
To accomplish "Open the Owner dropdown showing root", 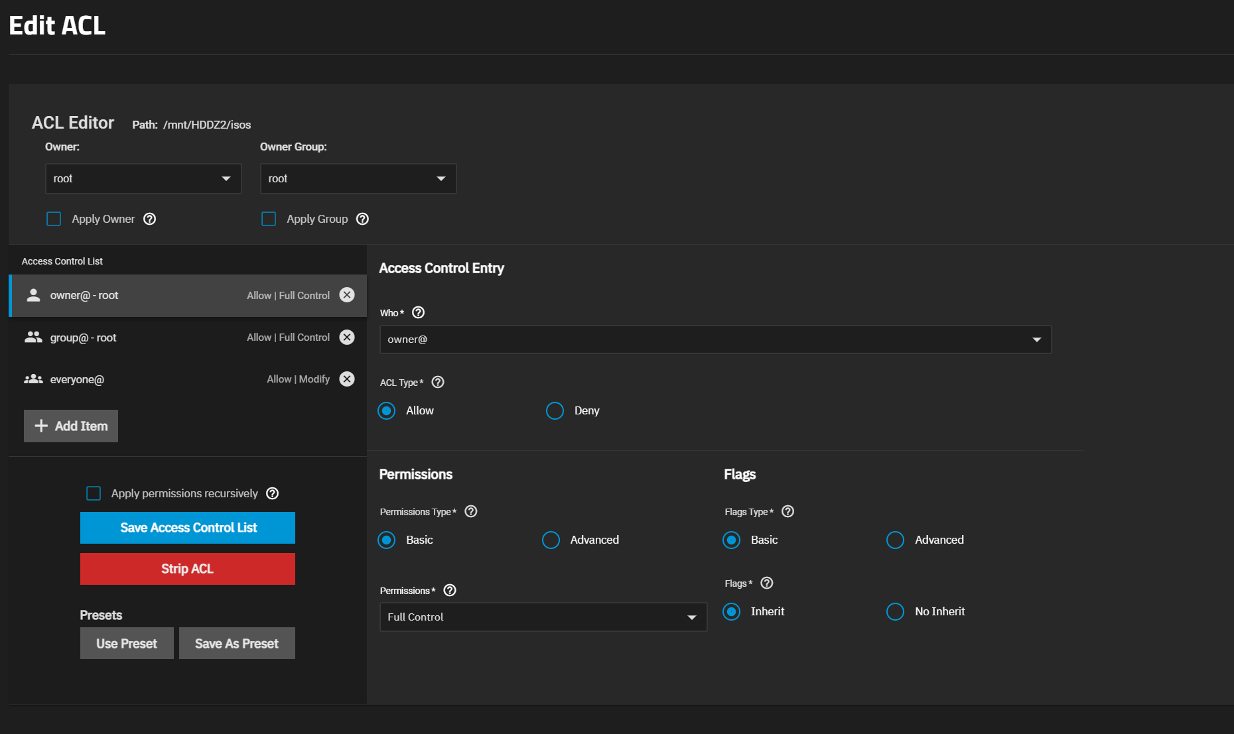I will point(143,178).
